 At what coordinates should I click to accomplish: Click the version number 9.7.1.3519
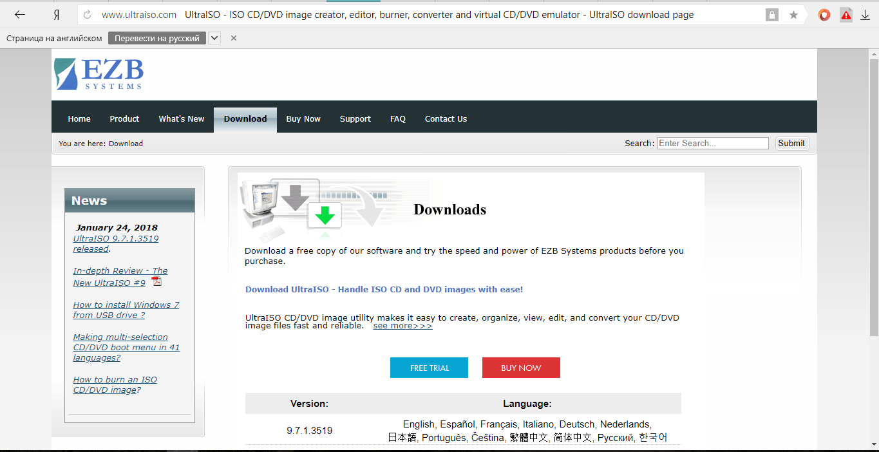310,431
